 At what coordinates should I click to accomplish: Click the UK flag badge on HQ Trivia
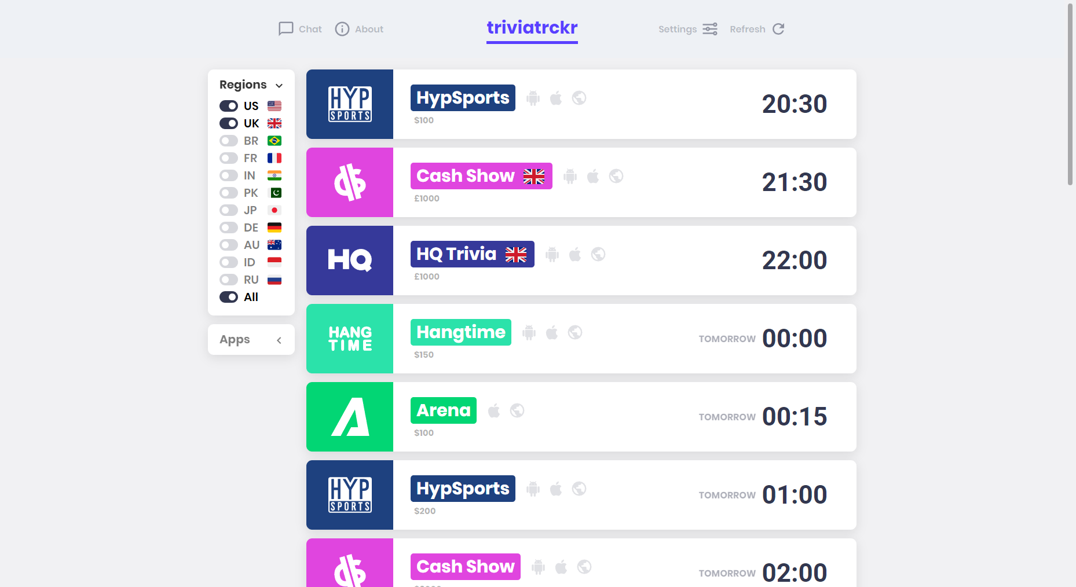pos(516,254)
